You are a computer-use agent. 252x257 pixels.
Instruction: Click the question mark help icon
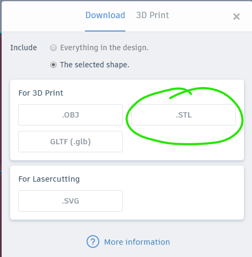click(93, 242)
